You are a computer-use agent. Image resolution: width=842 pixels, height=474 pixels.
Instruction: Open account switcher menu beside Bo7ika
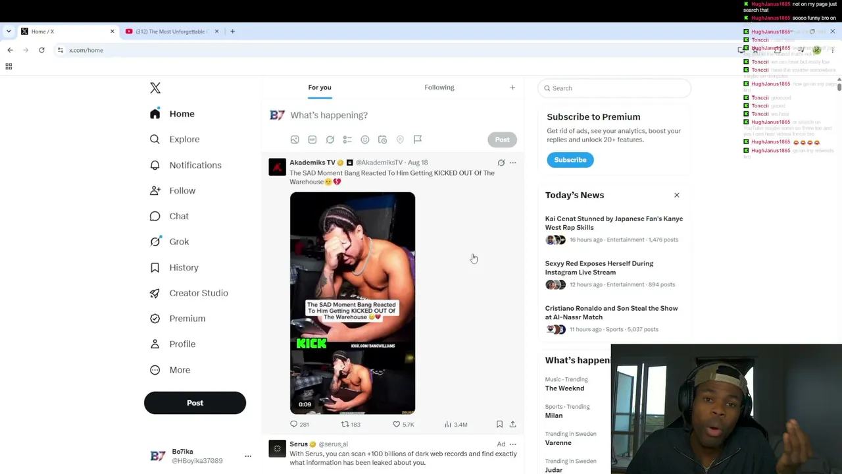248,456
